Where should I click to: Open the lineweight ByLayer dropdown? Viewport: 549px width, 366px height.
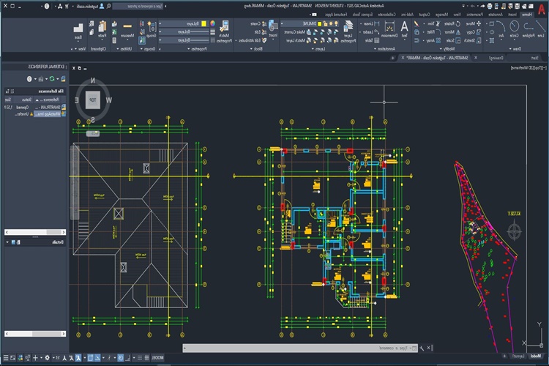coord(160,31)
